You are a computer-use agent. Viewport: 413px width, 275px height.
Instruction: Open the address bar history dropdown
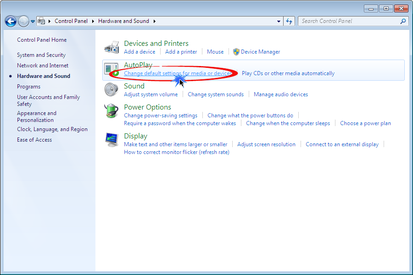click(x=278, y=21)
